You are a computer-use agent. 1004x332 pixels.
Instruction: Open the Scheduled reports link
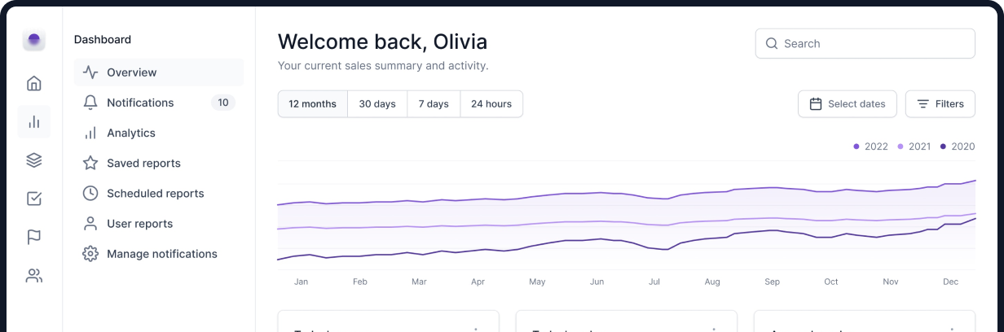pos(155,194)
